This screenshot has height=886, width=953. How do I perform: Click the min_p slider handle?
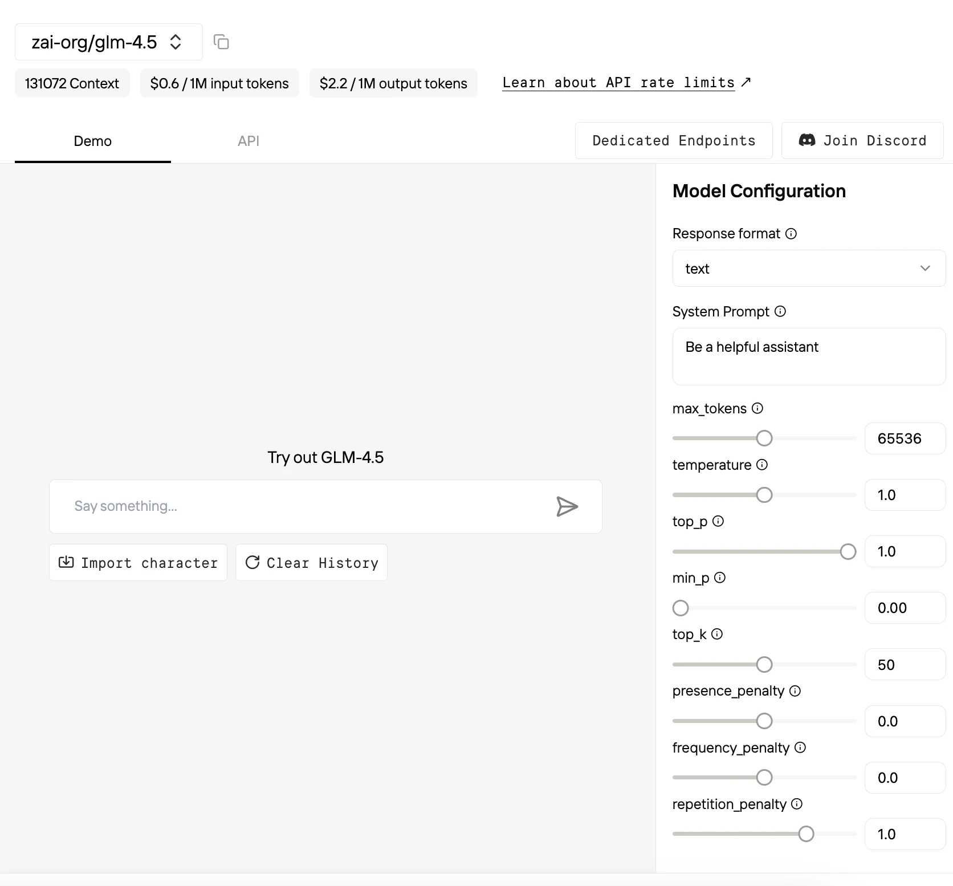click(x=681, y=608)
